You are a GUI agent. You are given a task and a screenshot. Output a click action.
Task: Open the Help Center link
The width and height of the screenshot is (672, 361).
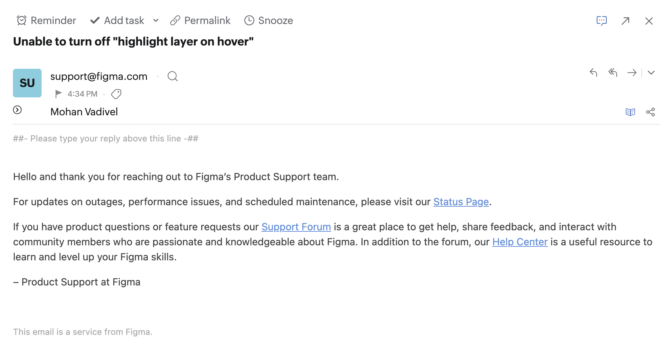pyautogui.click(x=520, y=242)
